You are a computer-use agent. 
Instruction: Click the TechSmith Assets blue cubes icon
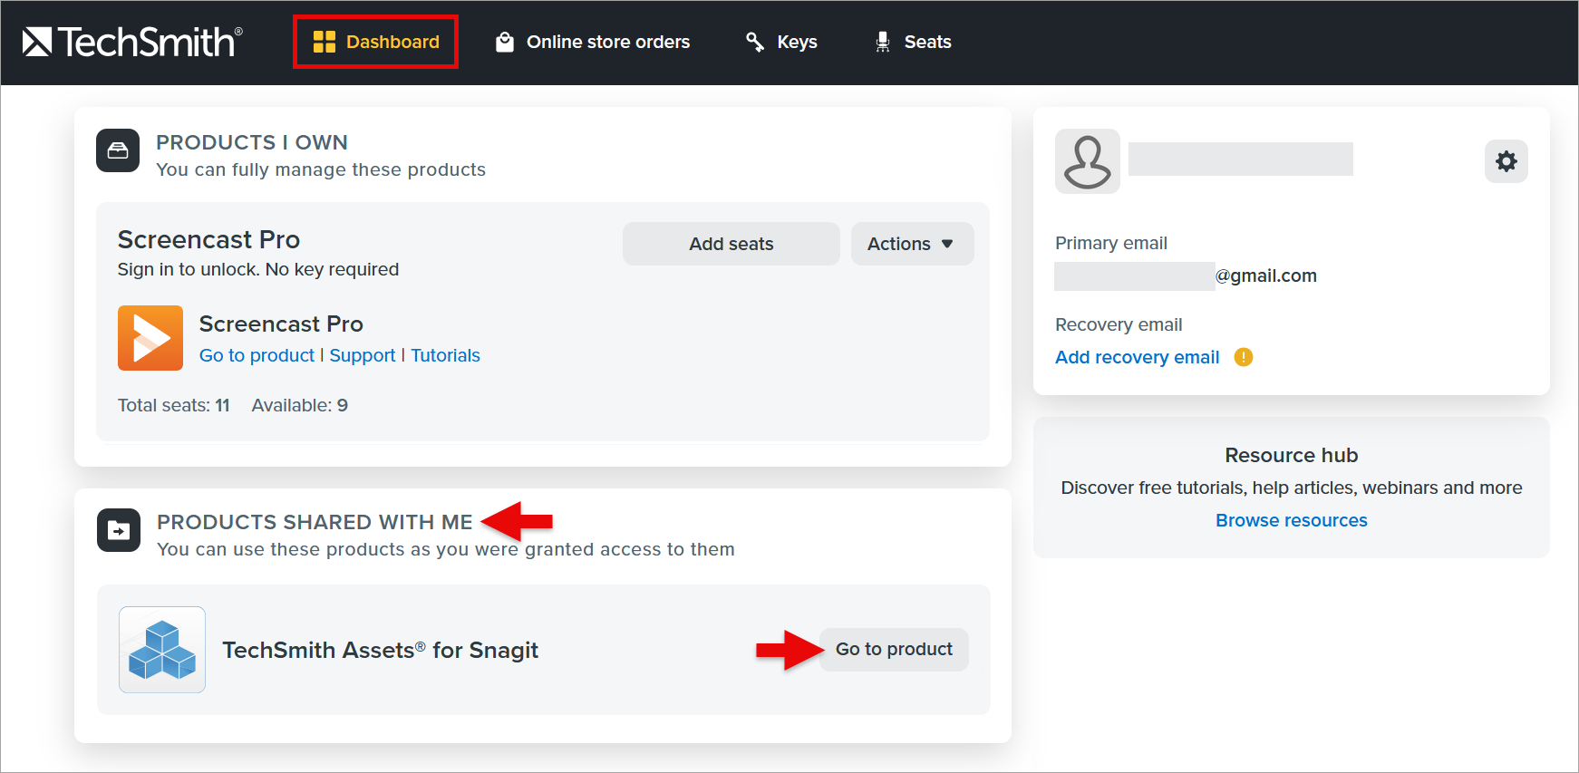[x=162, y=650]
